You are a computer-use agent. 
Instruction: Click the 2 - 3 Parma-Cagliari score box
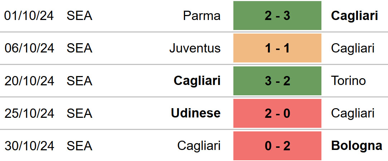click(x=277, y=16)
